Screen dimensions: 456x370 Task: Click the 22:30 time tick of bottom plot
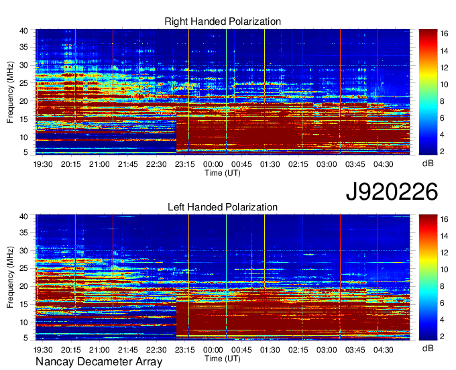[x=156, y=350]
